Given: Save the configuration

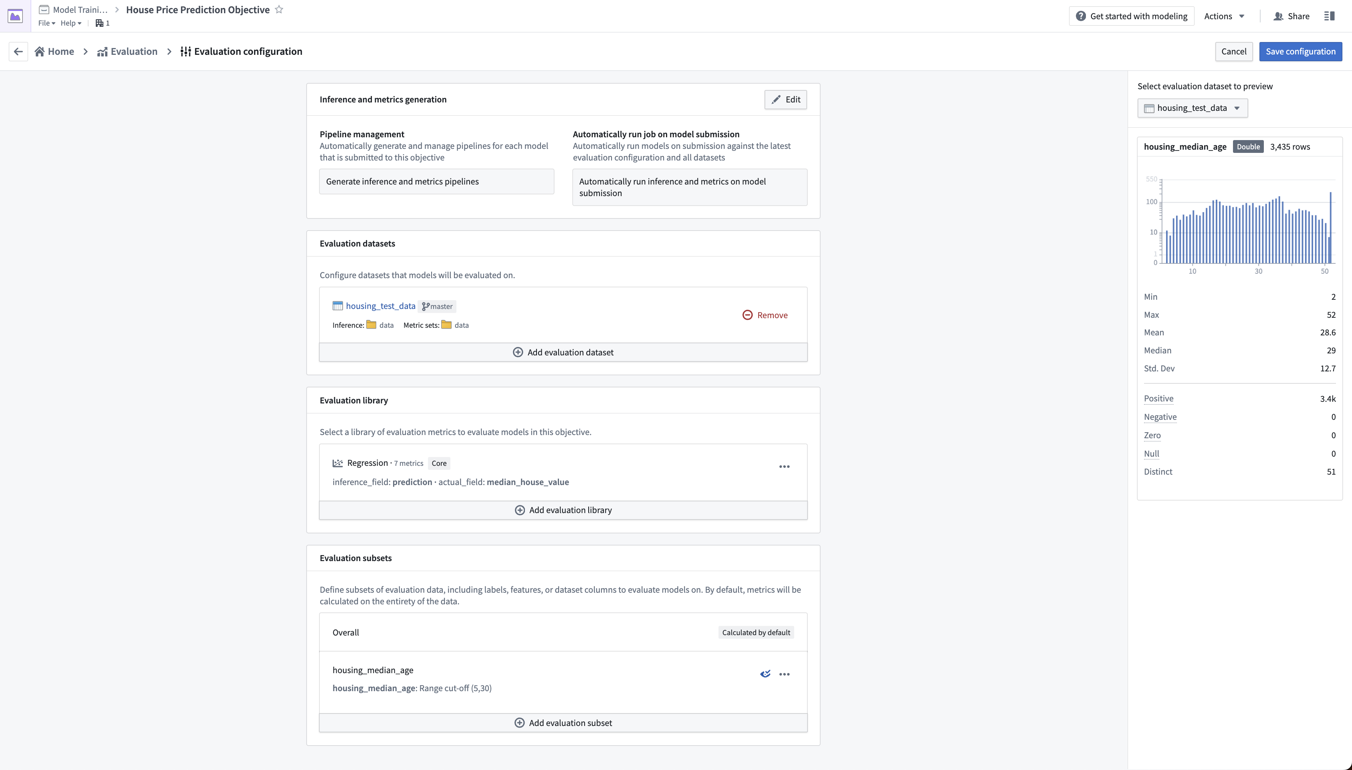Looking at the screenshot, I should pyautogui.click(x=1300, y=51).
